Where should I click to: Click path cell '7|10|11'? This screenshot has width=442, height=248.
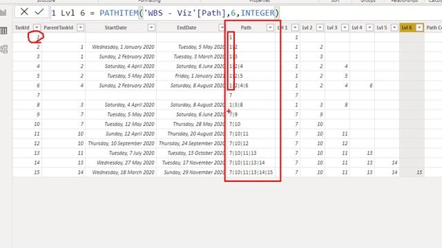pos(239,134)
